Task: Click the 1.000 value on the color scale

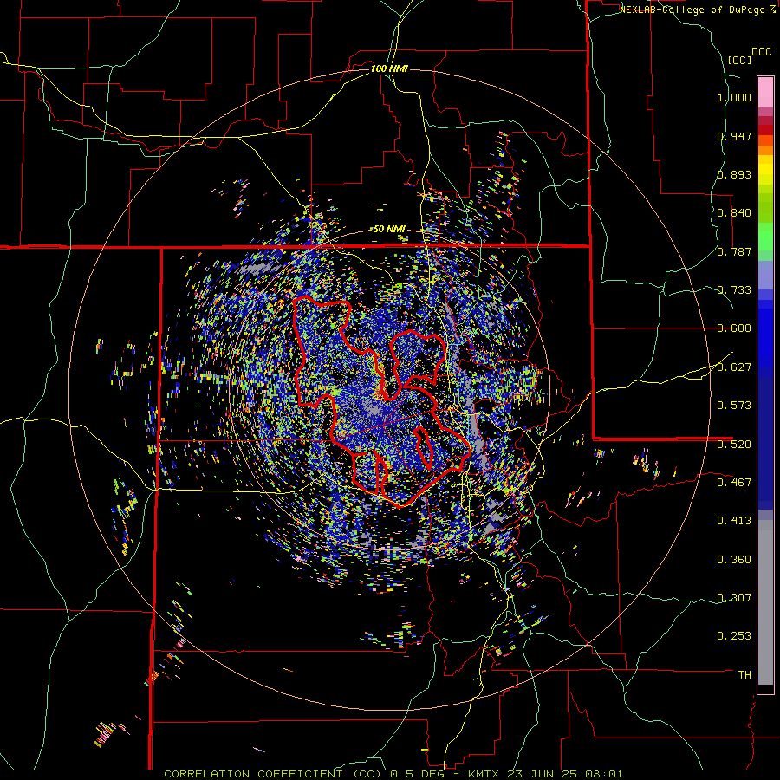Action: click(734, 97)
